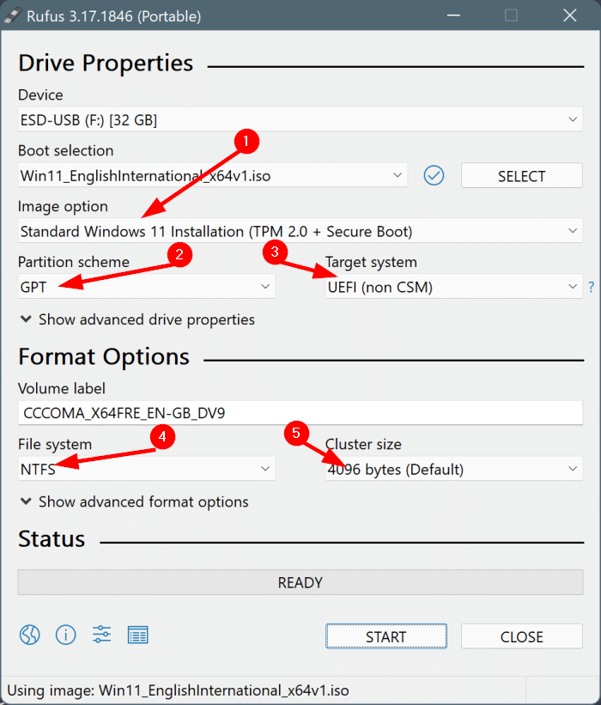Click the 'Cluster size' label
Screen dimensions: 601x705
coord(363,444)
